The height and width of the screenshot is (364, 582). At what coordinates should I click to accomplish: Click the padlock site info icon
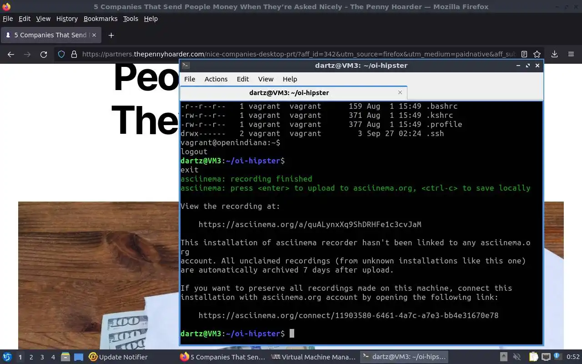click(x=74, y=54)
